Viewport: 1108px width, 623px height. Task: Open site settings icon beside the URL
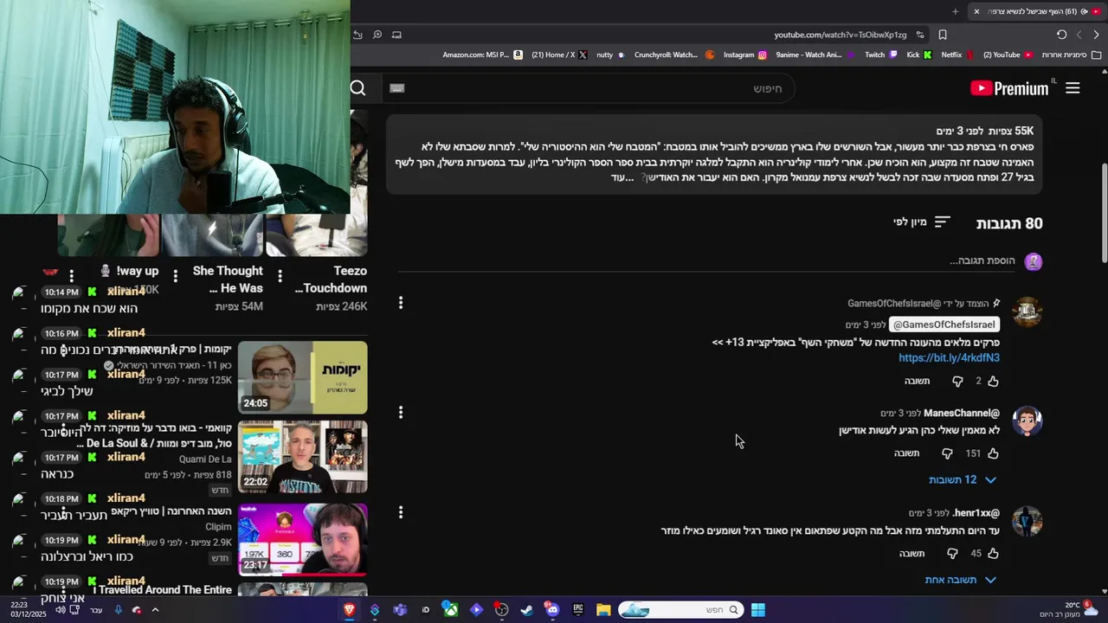[x=920, y=35]
